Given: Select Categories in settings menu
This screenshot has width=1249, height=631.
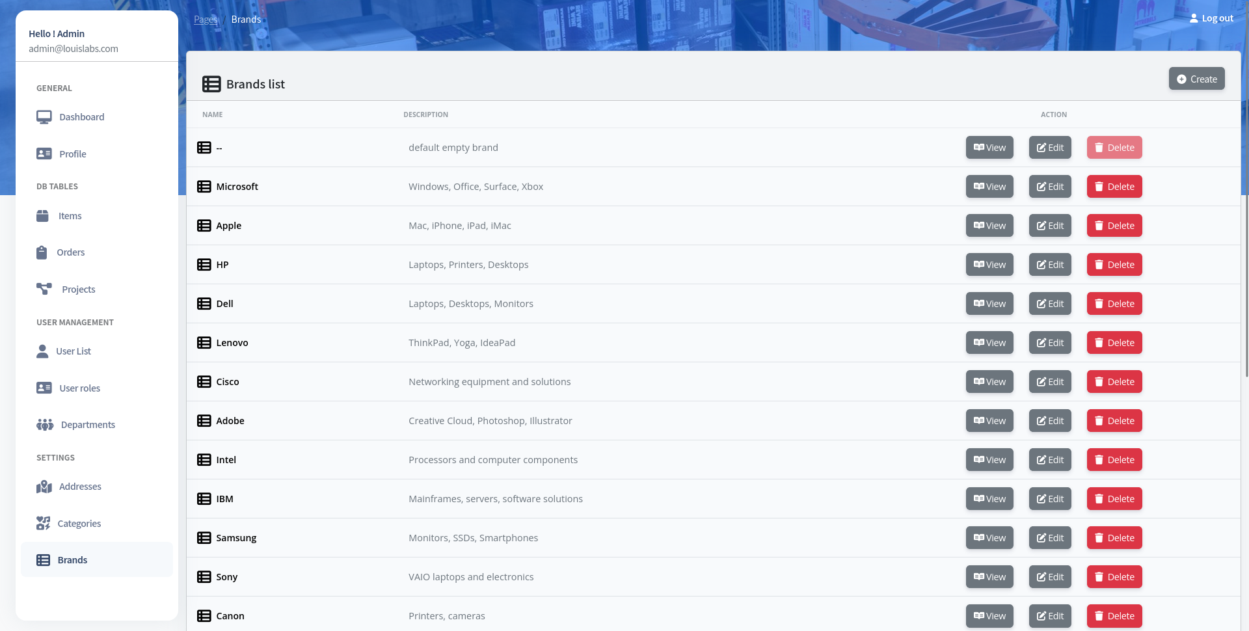Looking at the screenshot, I should click(x=97, y=524).
